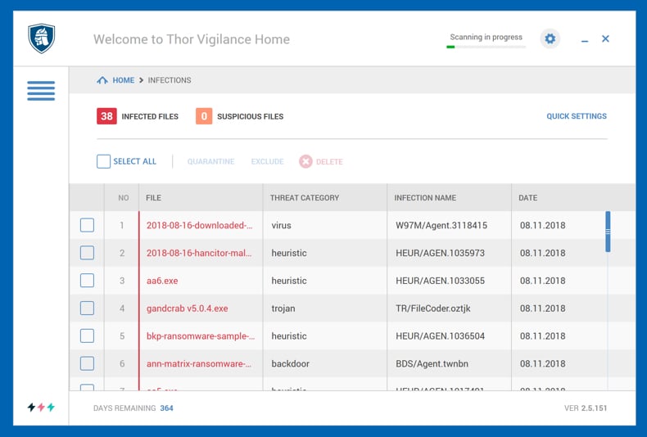647x437 pixels.
Task: Click the bkp-ransomware-sample-... file name
Action: point(201,336)
